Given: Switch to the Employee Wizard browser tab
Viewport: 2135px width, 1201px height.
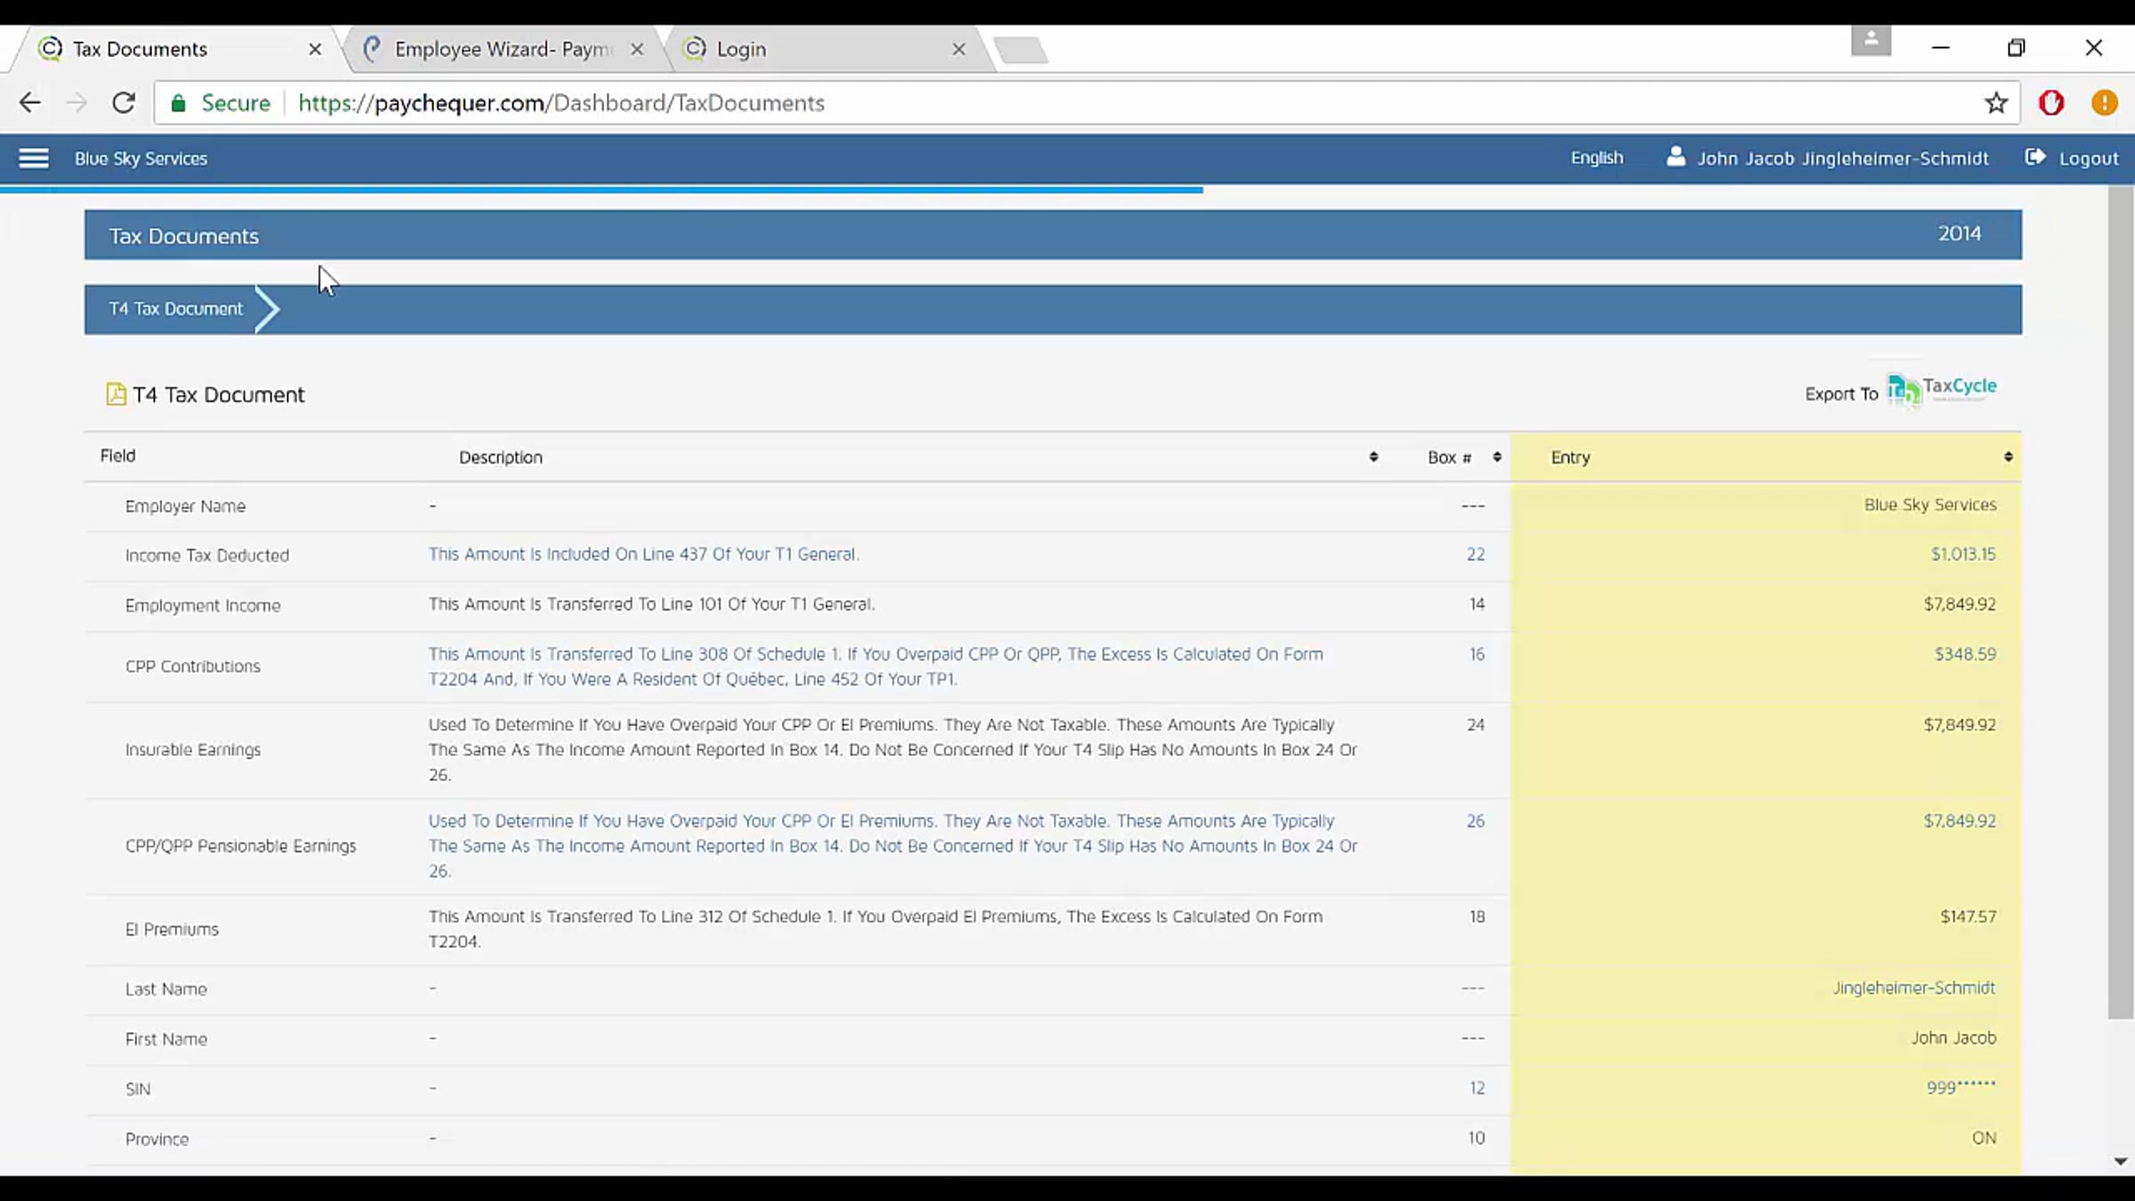Looking at the screenshot, I should 503,49.
